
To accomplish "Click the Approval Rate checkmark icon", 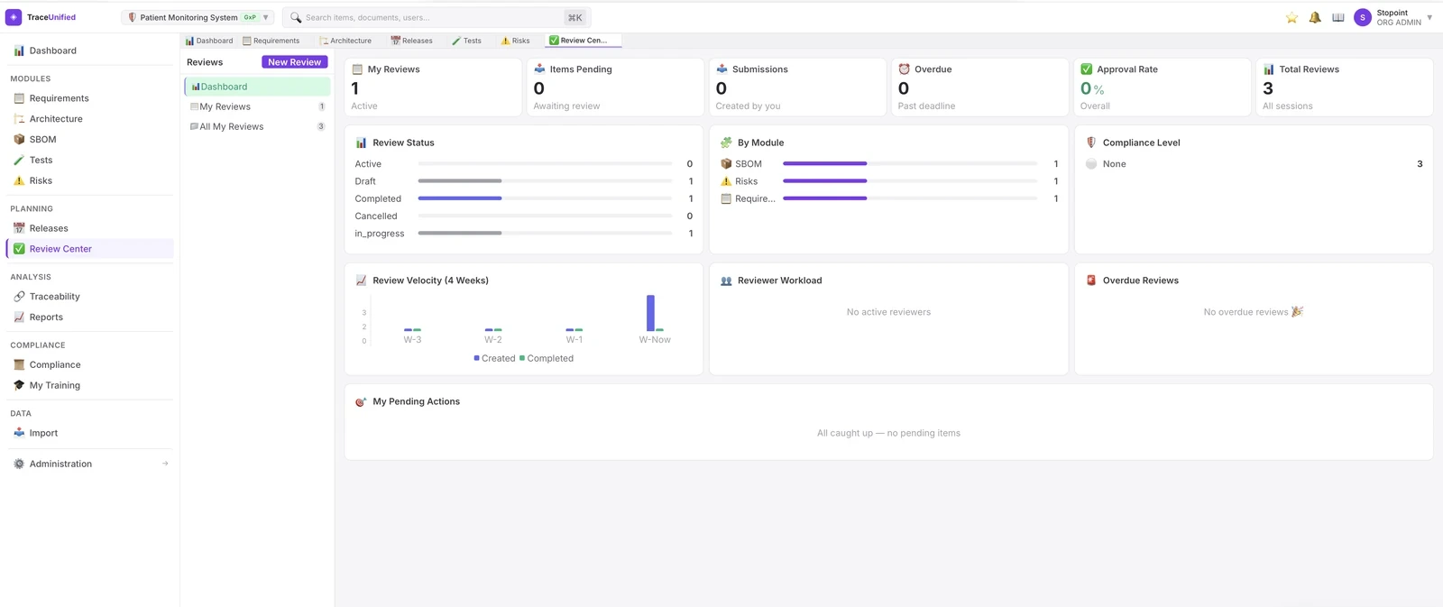I will coord(1086,69).
